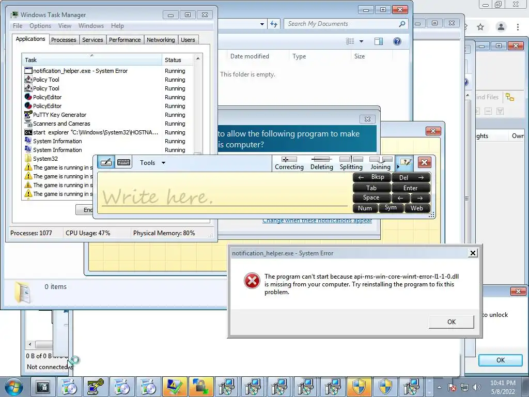This screenshot has width=529, height=397.
Task: Write in the 'Write here' handwriting area
Action: (x=224, y=193)
